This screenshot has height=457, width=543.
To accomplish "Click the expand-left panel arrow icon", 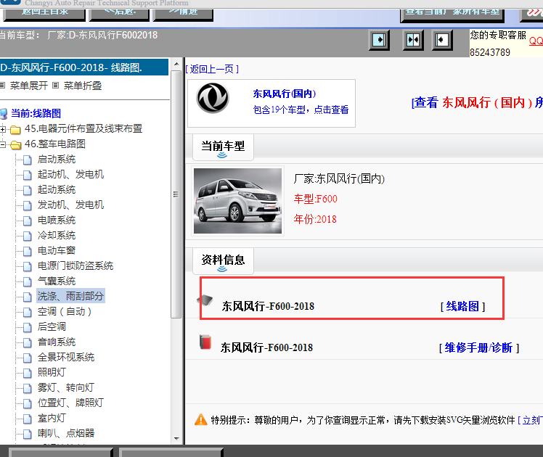I will point(442,40).
